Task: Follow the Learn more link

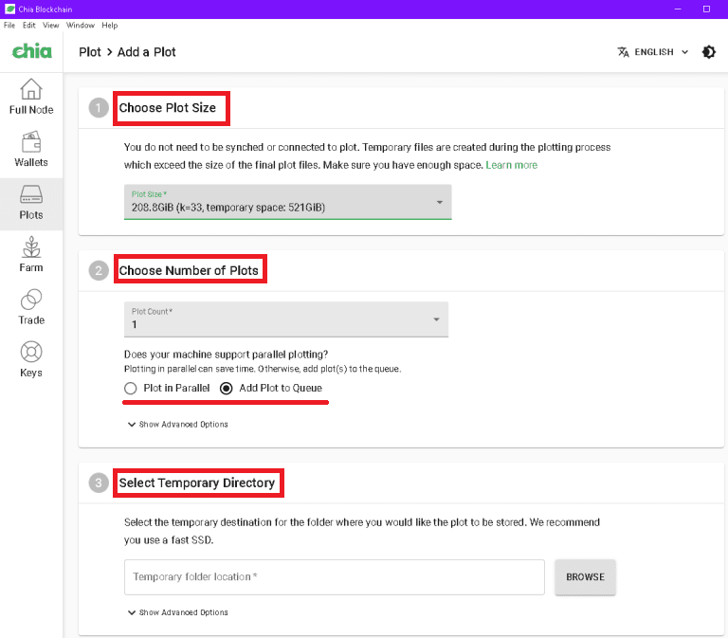Action: tap(511, 165)
